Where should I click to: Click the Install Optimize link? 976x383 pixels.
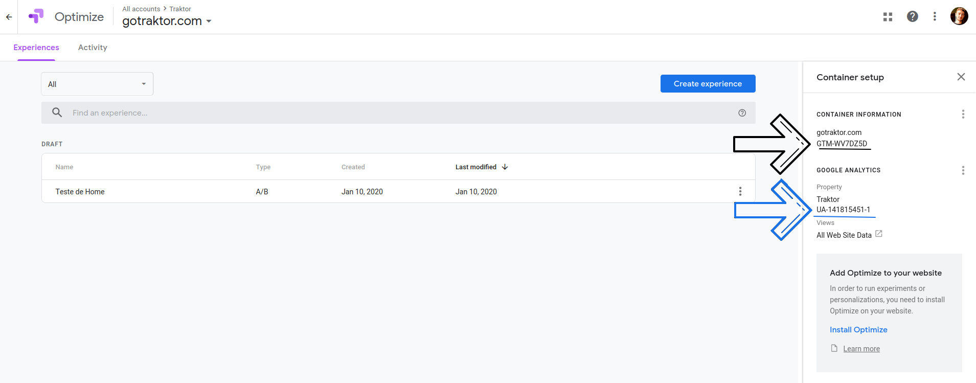coord(858,330)
